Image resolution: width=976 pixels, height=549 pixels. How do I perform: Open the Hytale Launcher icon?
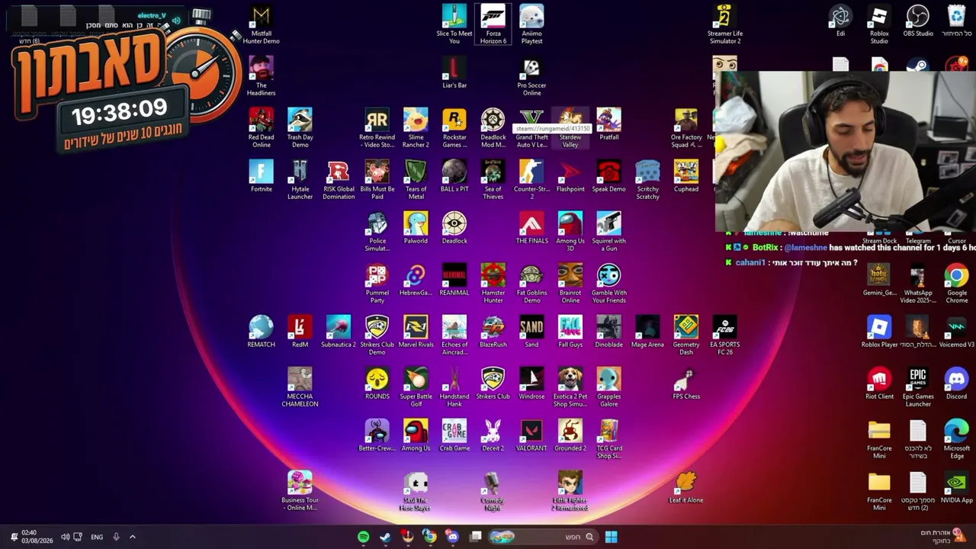[x=300, y=180]
